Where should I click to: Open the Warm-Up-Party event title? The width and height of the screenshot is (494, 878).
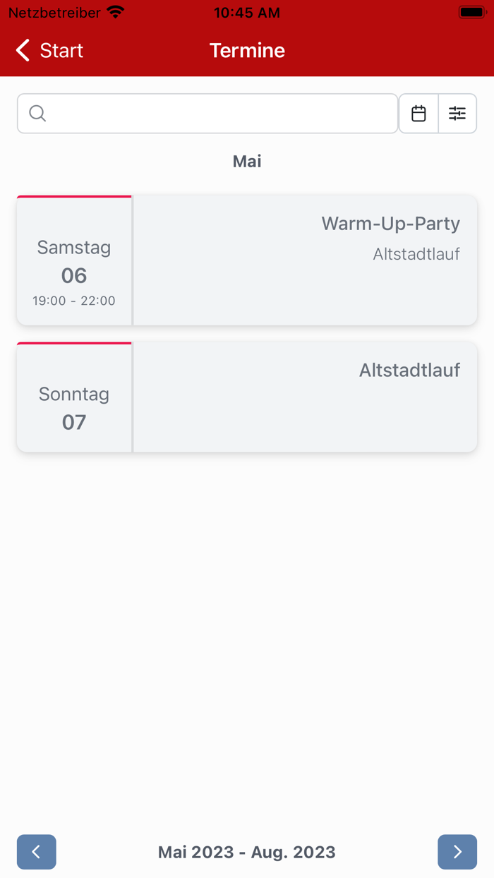pyautogui.click(x=390, y=224)
